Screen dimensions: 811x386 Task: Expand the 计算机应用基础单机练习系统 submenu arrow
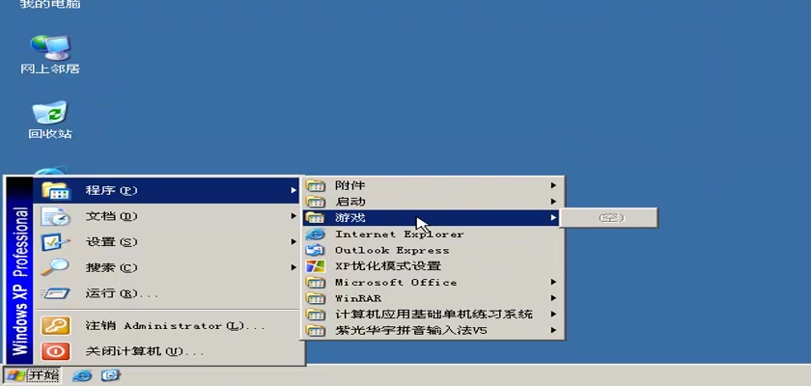[x=553, y=315]
